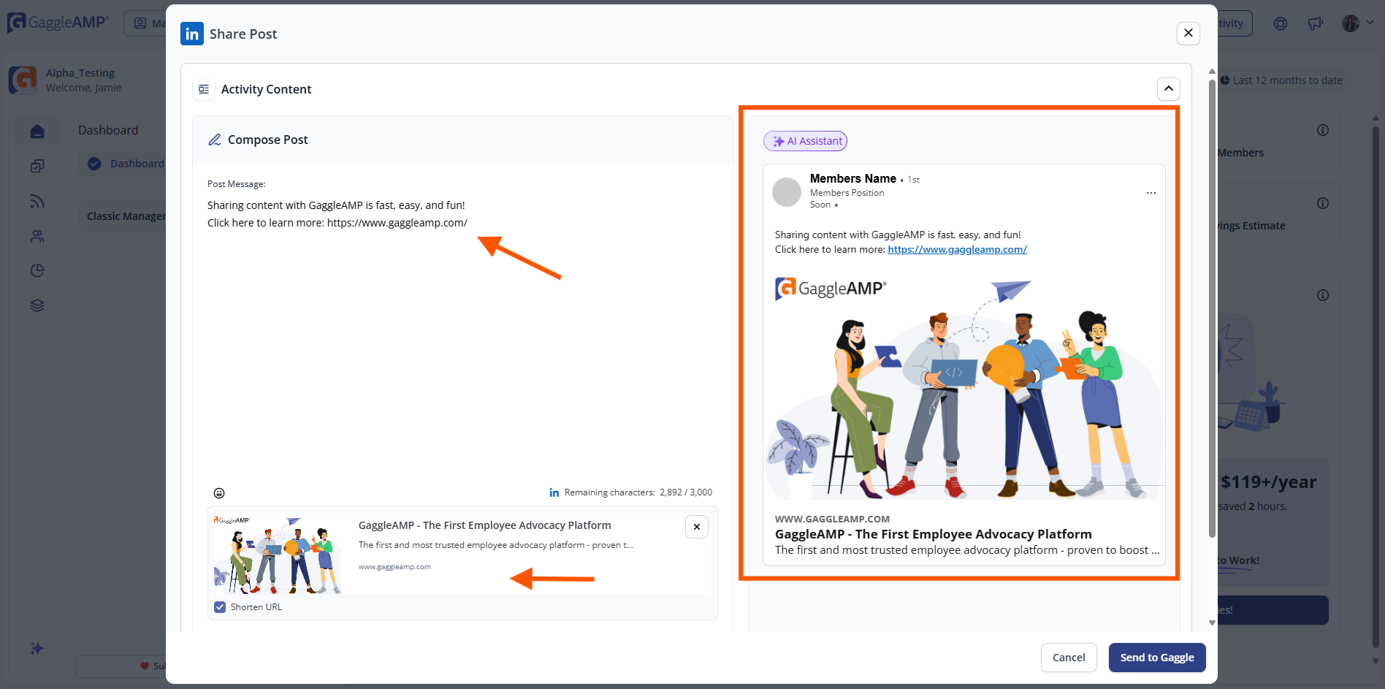The height and width of the screenshot is (689, 1385).
Task: Click the info icon beside Members card
Action: (1323, 130)
